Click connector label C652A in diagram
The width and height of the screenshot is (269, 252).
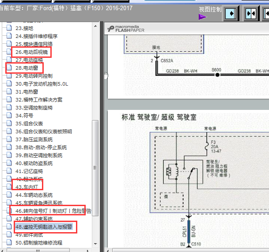[x=167, y=61]
